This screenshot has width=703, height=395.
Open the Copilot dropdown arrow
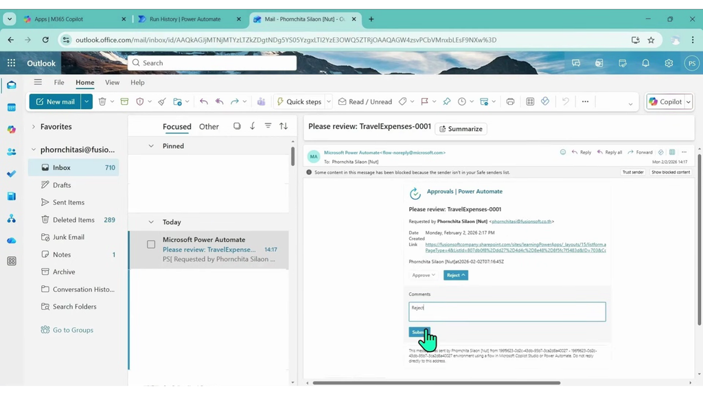click(x=688, y=101)
